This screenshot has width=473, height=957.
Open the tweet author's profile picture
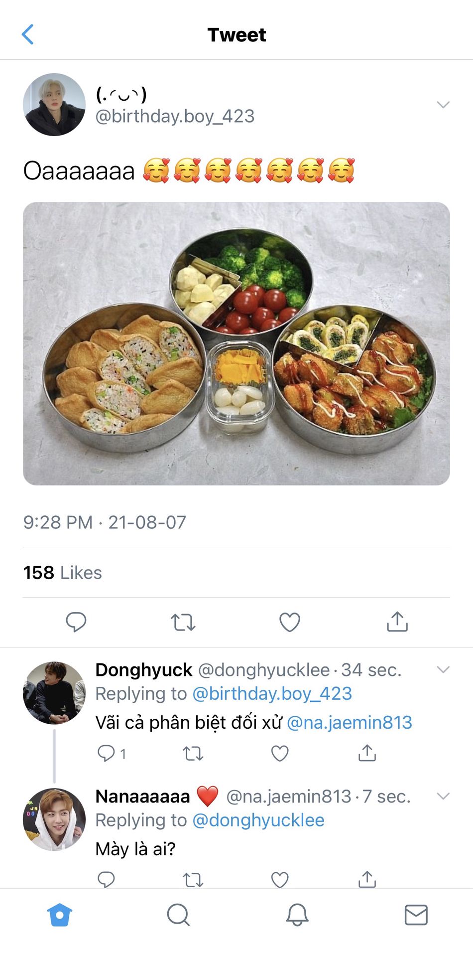(x=54, y=105)
